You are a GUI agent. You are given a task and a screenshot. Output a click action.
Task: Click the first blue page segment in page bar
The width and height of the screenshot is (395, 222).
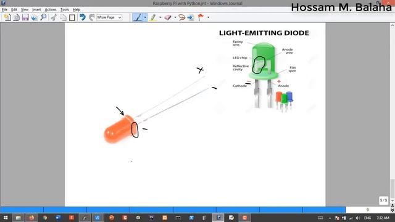(x=22, y=210)
